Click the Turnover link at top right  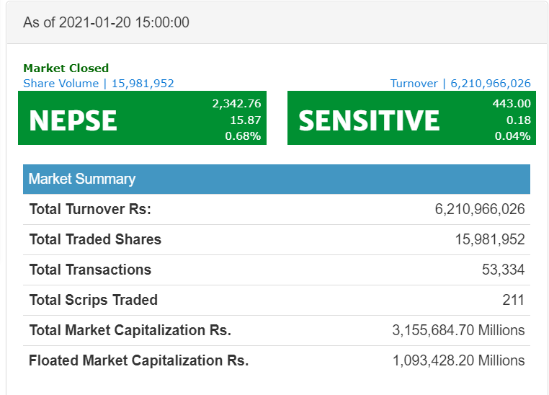pos(460,84)
